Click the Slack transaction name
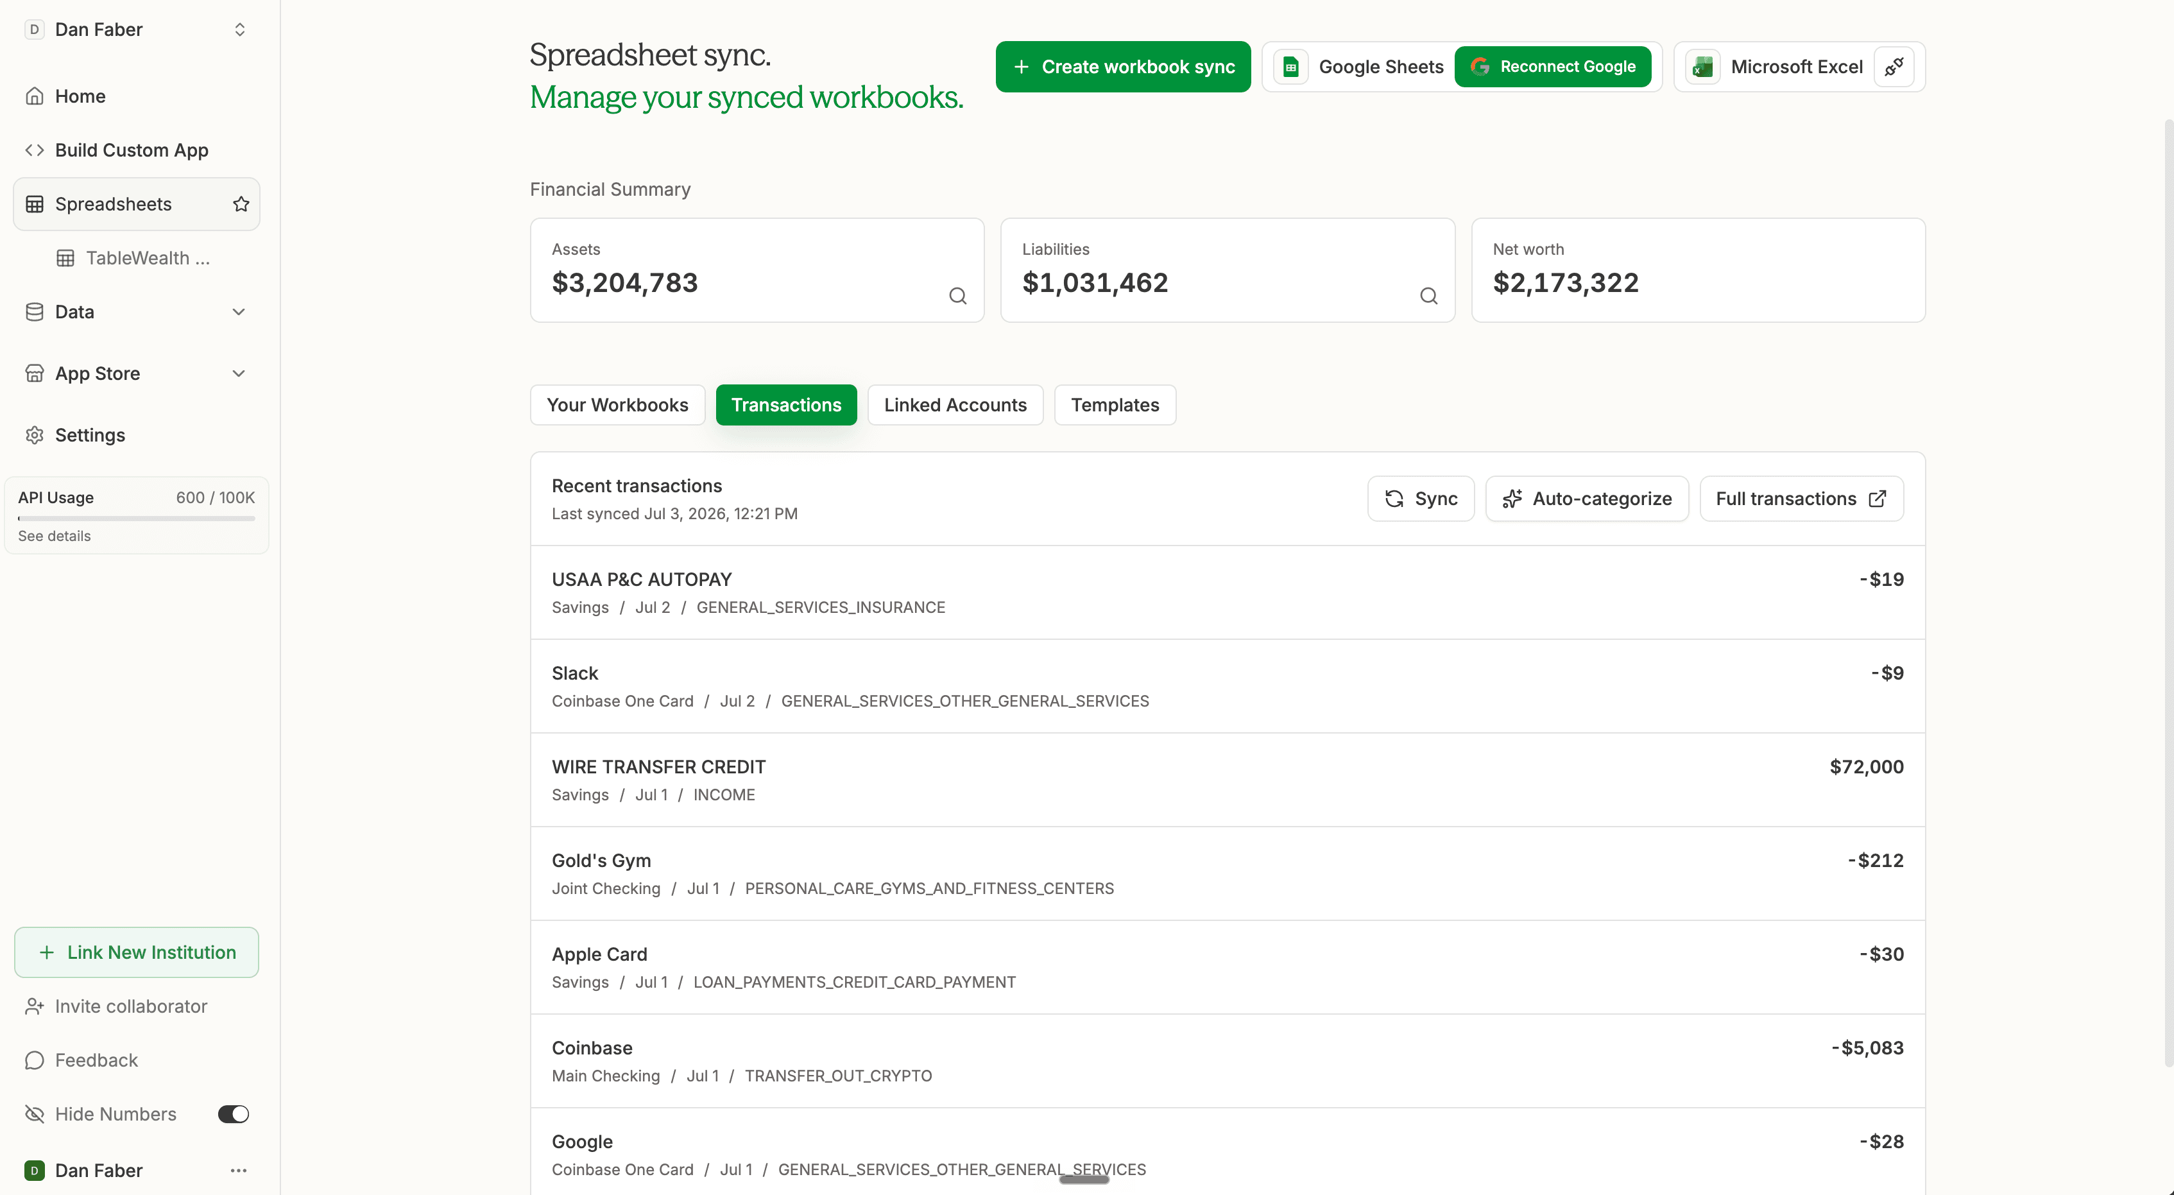2174x1195 pixels. point(575,673)
